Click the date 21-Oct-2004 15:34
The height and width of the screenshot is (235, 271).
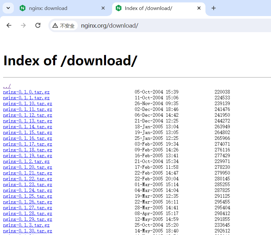point(157,161)
